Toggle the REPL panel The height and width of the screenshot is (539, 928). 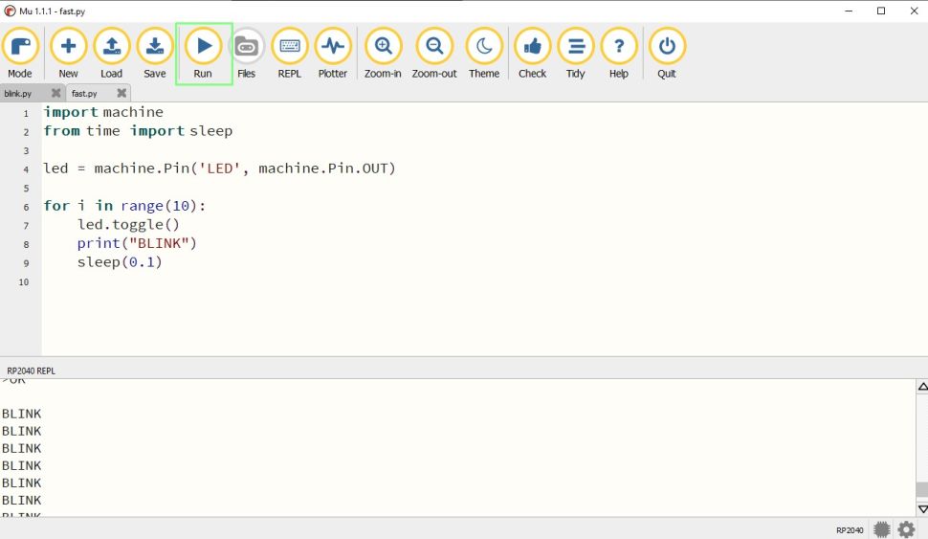tap(290, 54)
